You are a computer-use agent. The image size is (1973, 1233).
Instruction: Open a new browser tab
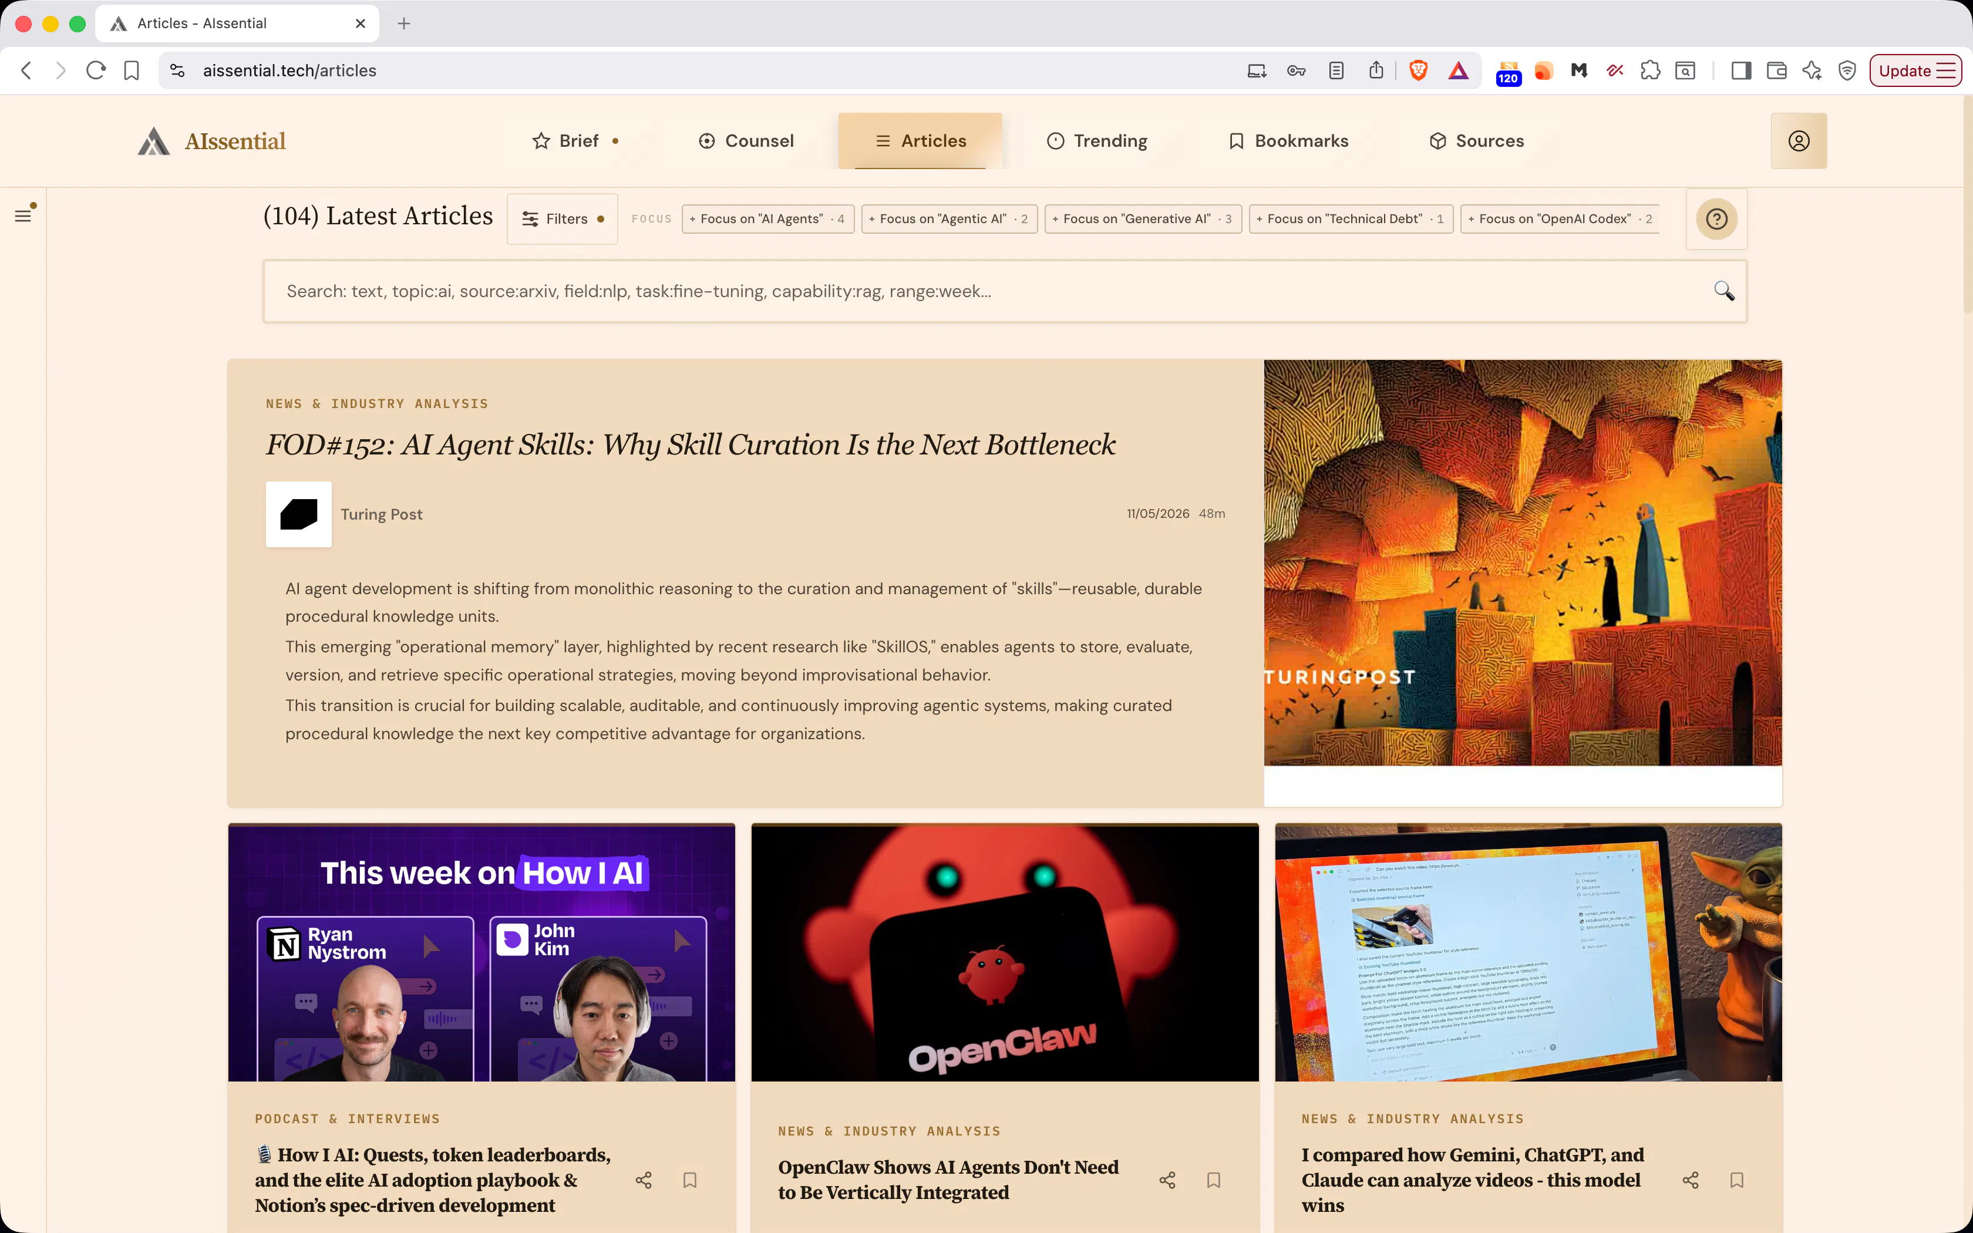(403, 23)
